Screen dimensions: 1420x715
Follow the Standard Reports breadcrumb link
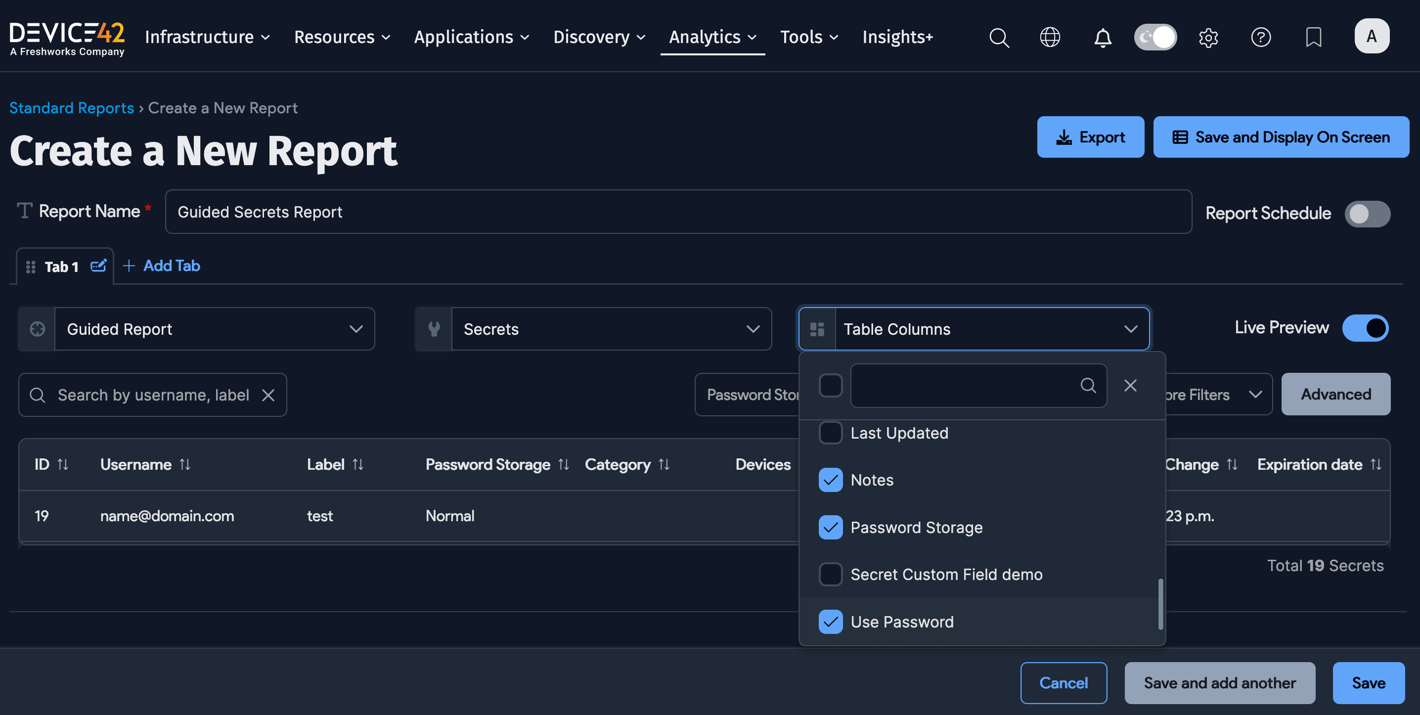[x=72, y=108]
